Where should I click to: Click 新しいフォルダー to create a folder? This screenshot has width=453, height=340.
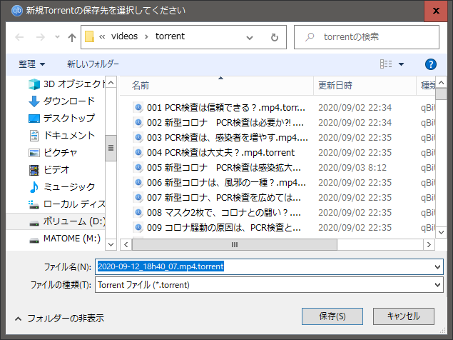(x=93, y=64)
